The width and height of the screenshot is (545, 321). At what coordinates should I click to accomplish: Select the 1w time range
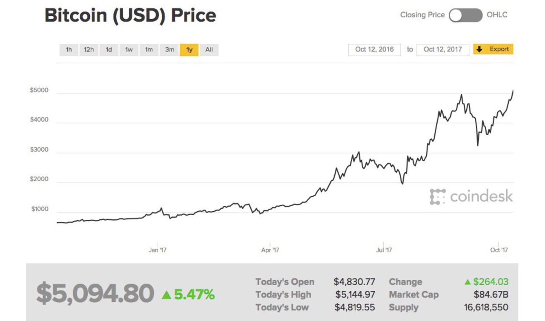coord(129,50)
